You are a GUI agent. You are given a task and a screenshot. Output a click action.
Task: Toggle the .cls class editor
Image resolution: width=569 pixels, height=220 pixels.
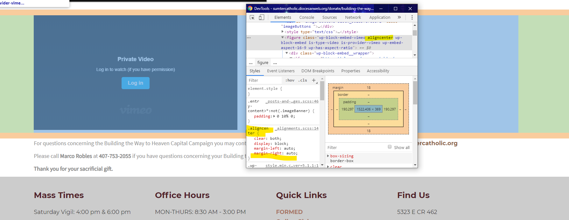pyautogui.click(x=303, y=80)
